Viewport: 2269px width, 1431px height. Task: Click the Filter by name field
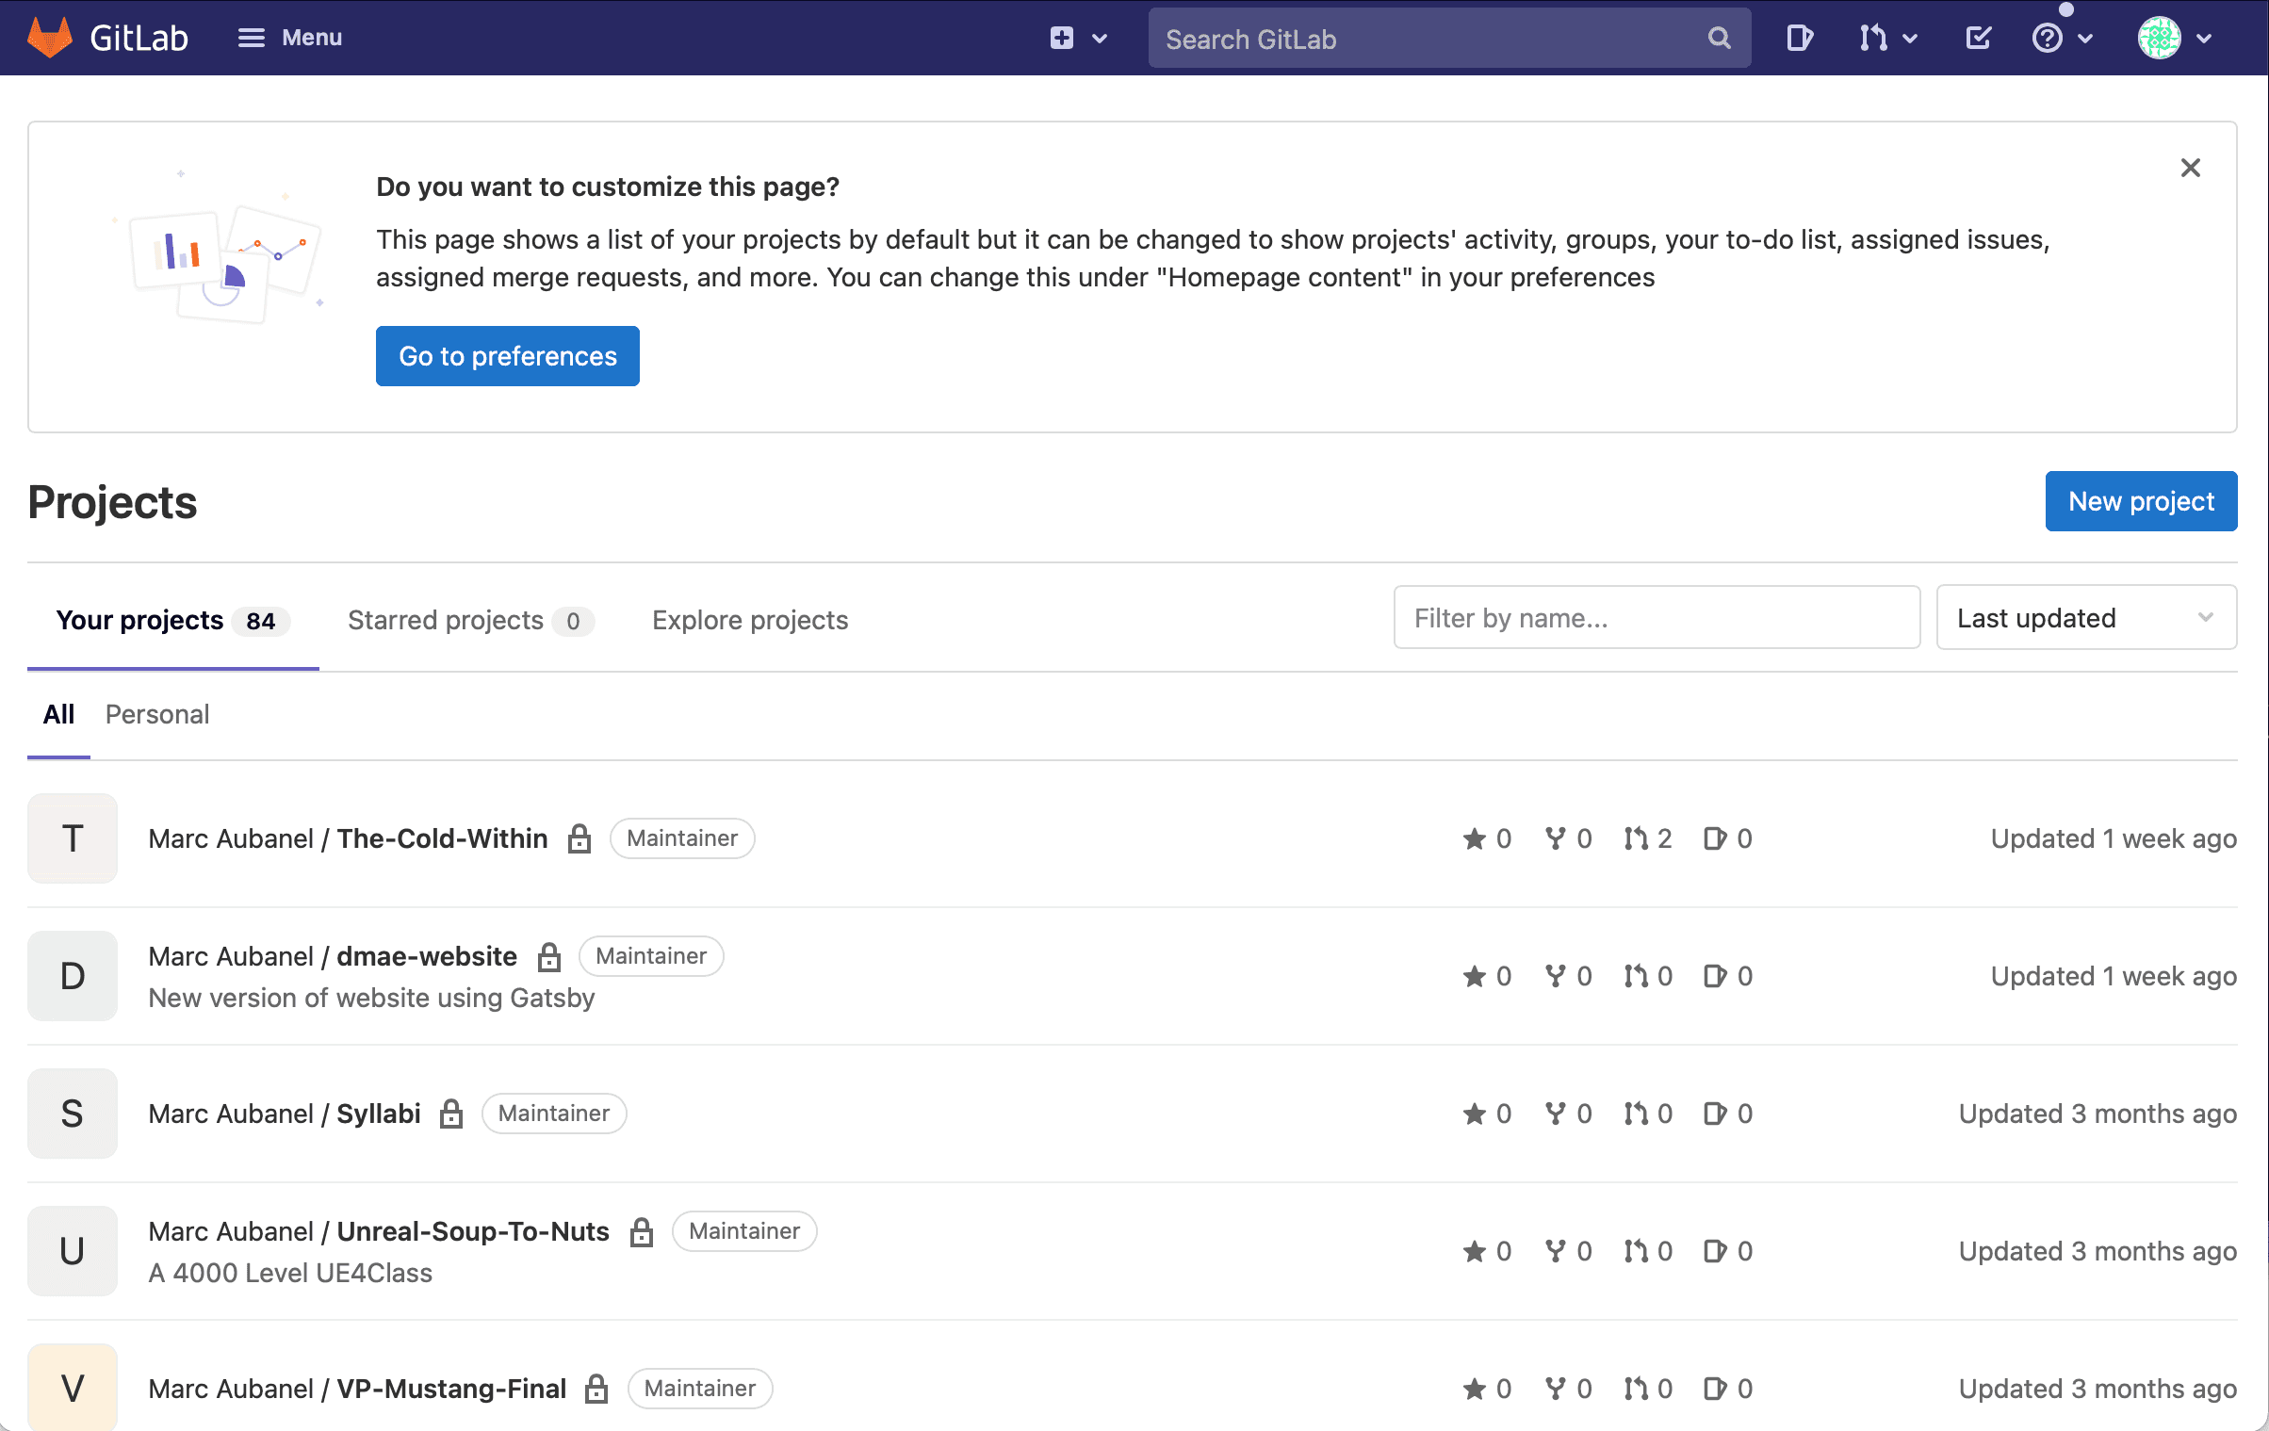click(x=1657, y=618)
